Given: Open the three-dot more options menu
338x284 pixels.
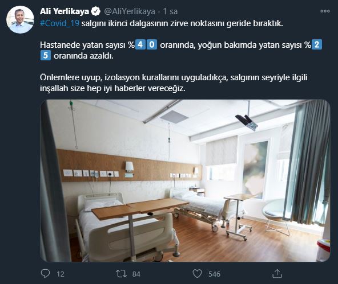Looking at the screenshot, I should pos(325,11).
